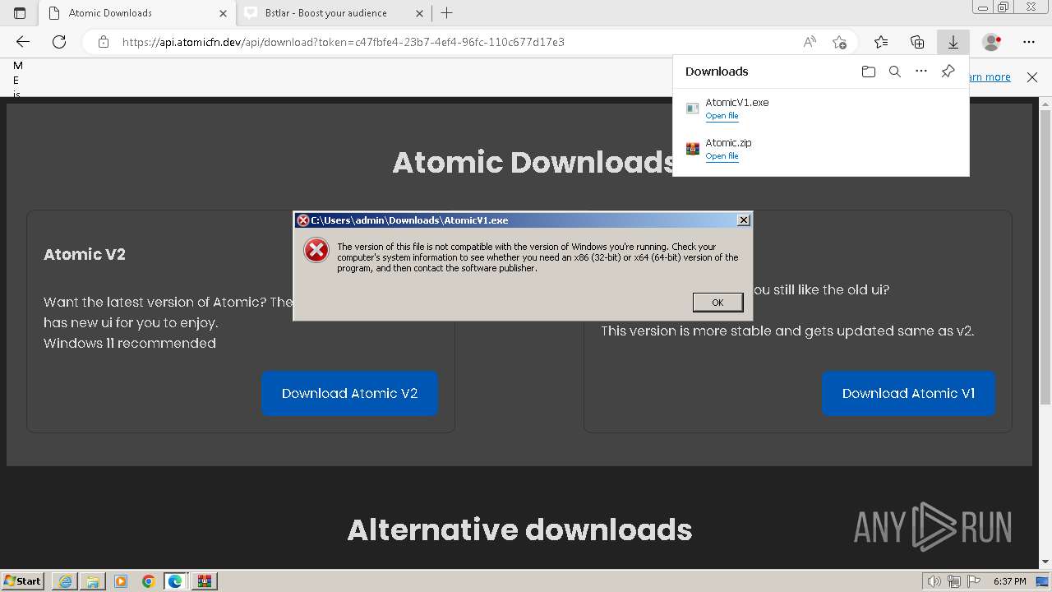Switch to Edge taskbar icon
Viewport: 1052px width, 592px height.
[x=175, y=581]
